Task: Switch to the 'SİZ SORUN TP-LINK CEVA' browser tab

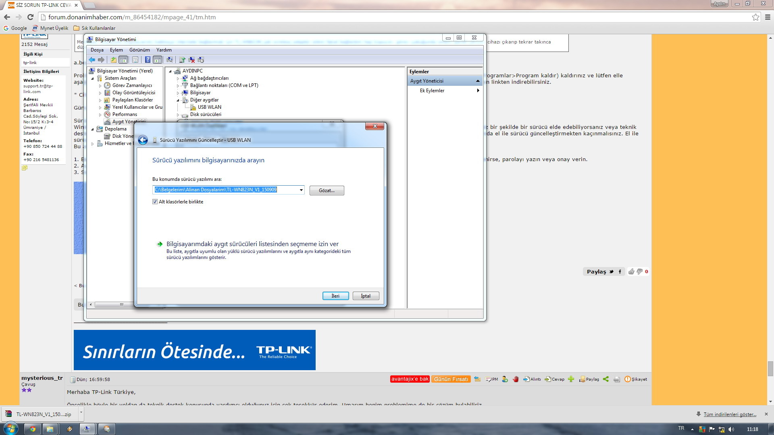Action: 43,5
